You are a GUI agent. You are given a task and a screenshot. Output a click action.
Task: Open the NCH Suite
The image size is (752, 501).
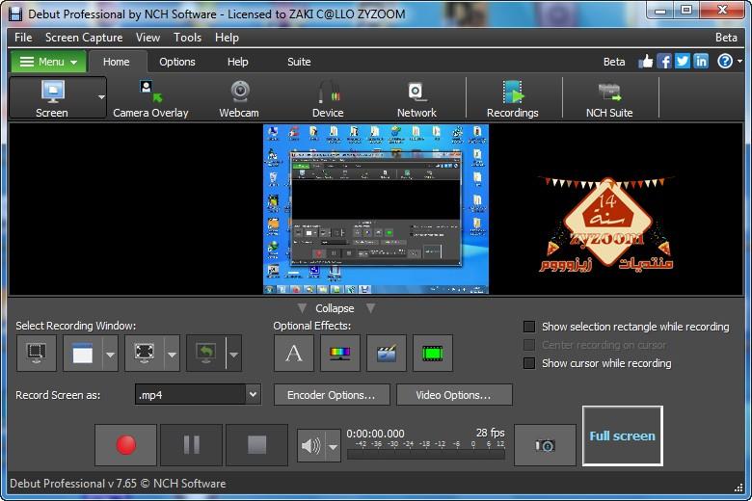[609, 98]
